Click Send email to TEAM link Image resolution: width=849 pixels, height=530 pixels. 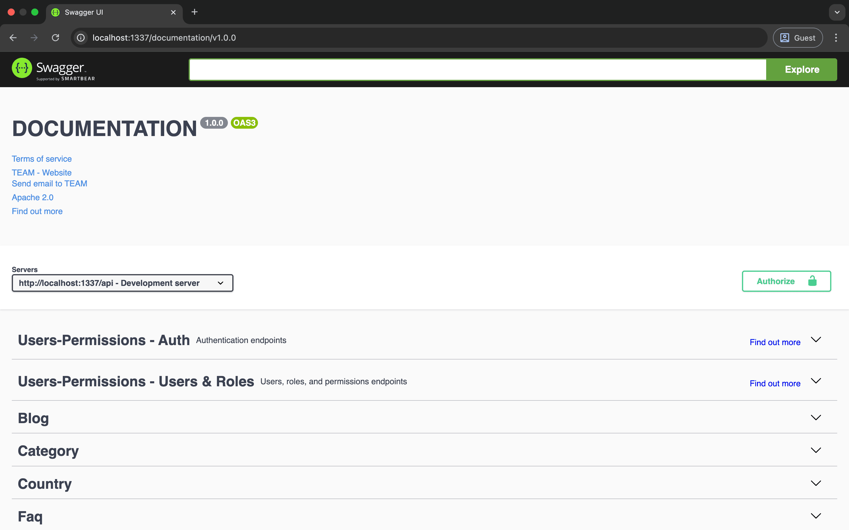click(50, 183)
